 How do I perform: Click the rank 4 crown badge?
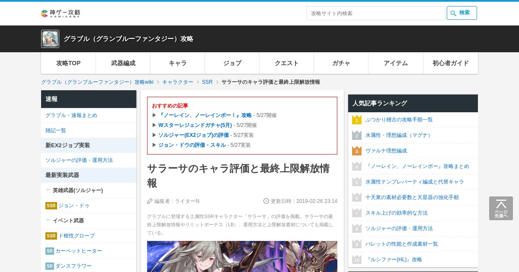coord(357,166)
